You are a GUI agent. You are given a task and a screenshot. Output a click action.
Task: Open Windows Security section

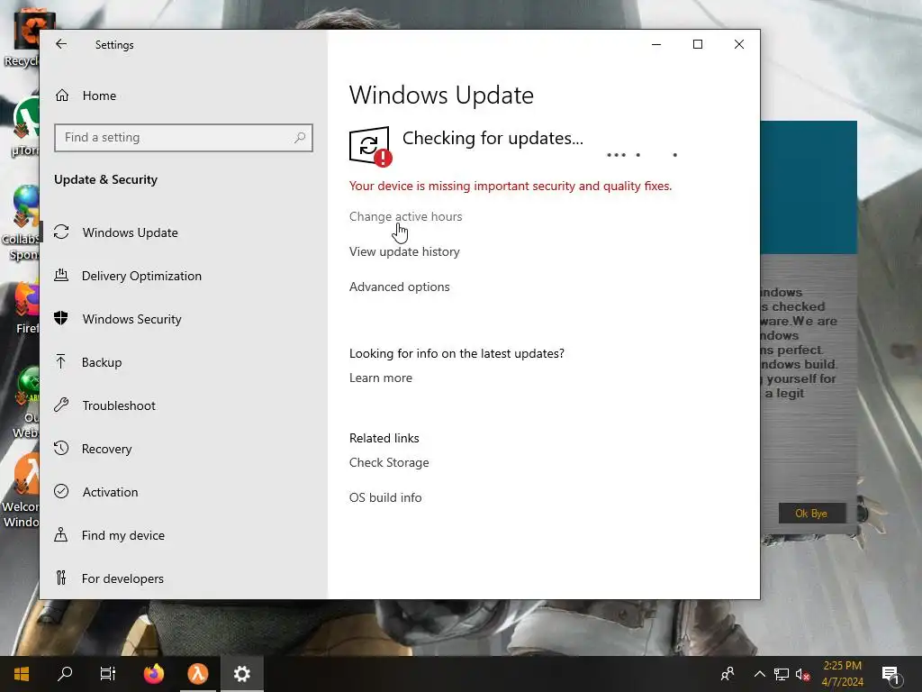[131, 319]
